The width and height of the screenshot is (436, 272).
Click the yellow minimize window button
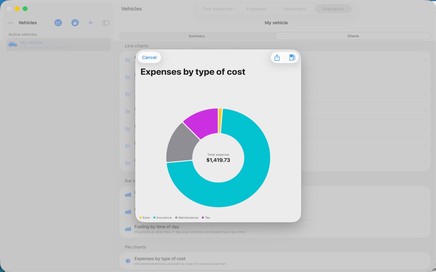17,9
